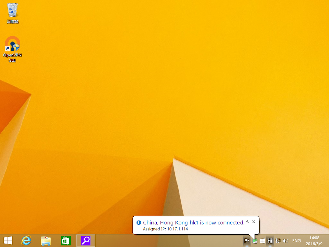The width and height of the screenshot is (329, 247).
Task: Click the Assigned IP text in balloon
Action: [165, 229]
